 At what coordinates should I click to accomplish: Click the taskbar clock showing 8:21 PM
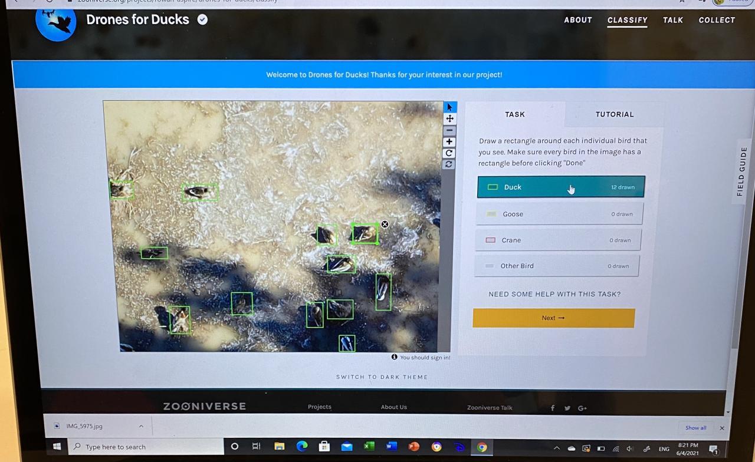click(x=688, y=449)
